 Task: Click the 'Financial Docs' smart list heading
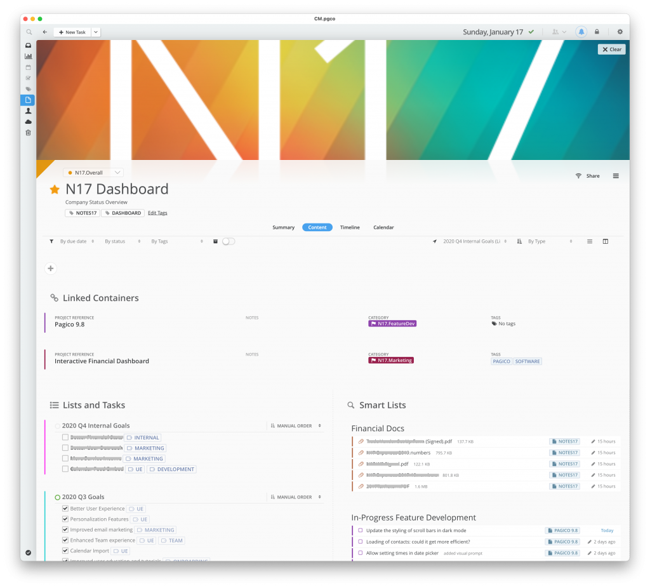378,429
